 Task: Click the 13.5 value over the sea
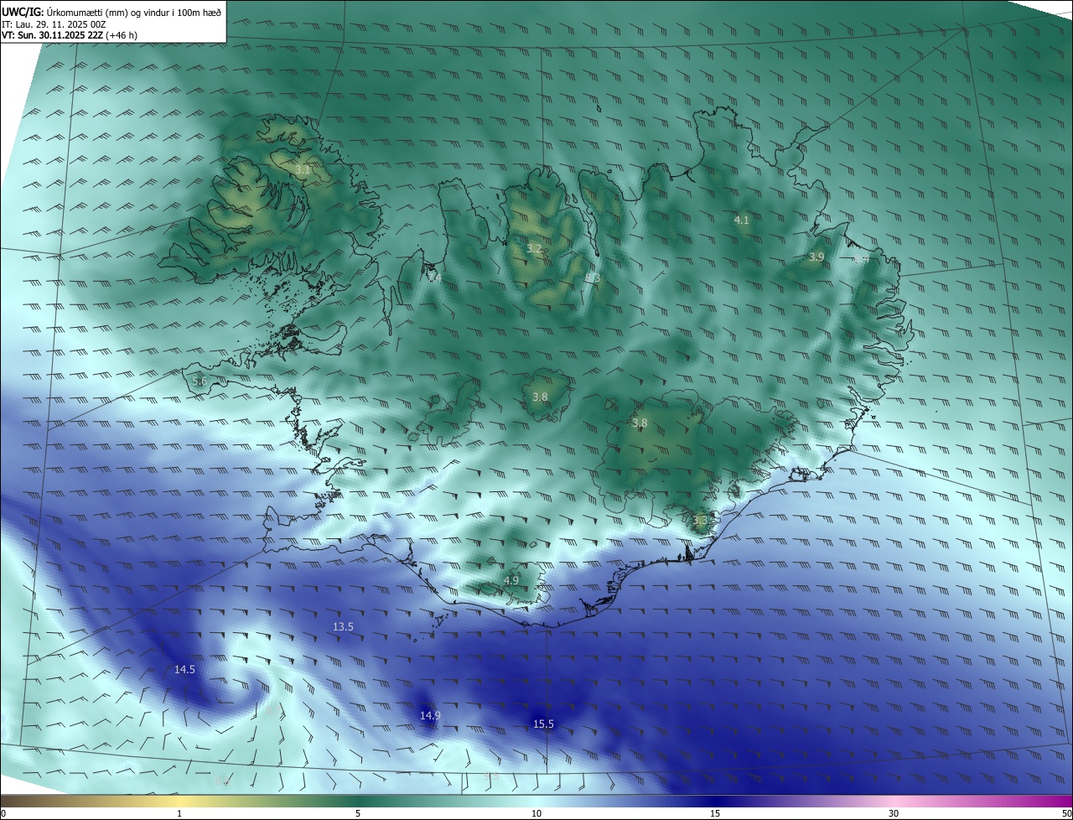click(343, 626)
